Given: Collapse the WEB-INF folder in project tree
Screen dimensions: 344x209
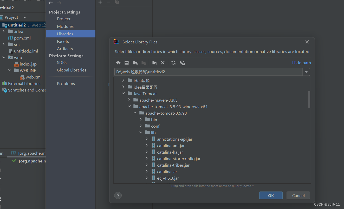Looking at the screenshot, I should 10,70.
